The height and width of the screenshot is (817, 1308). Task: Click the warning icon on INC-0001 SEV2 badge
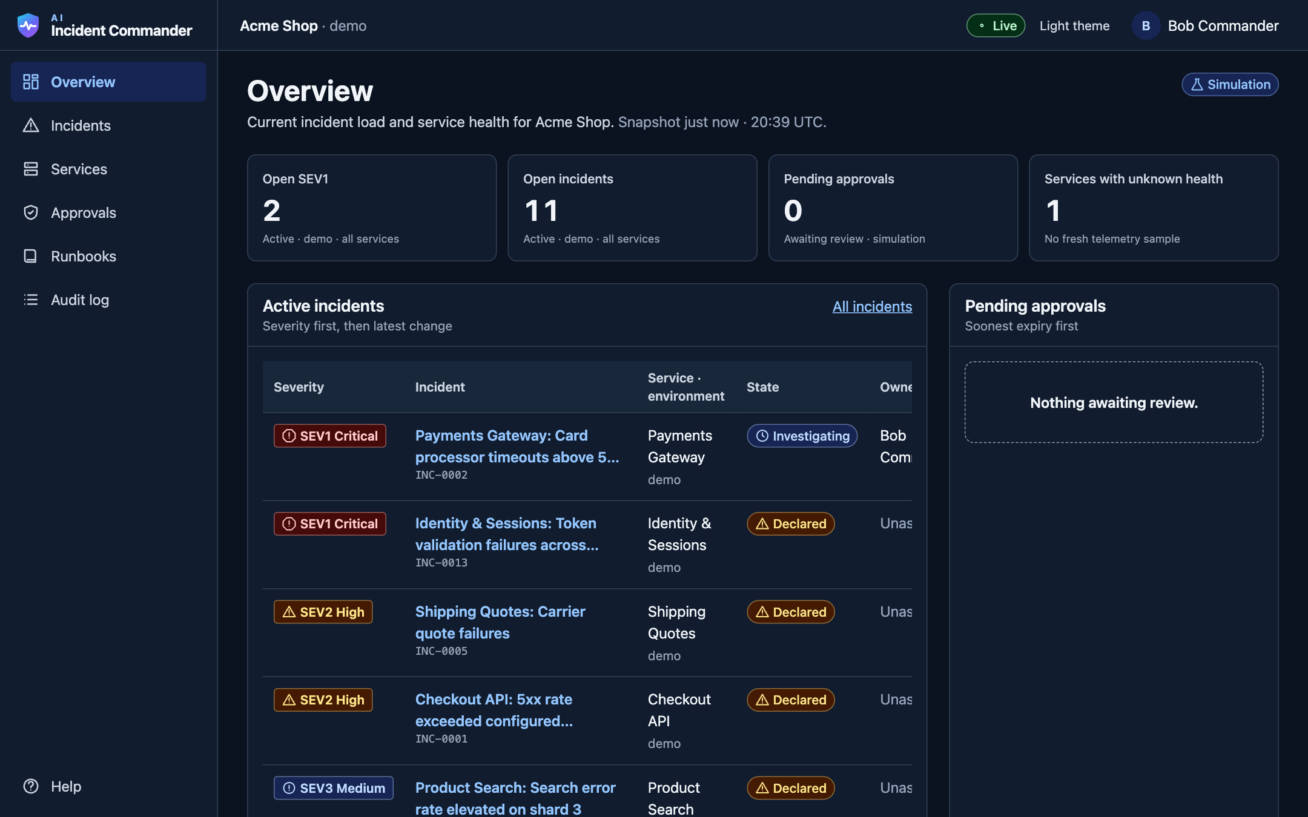click(289, 700)
